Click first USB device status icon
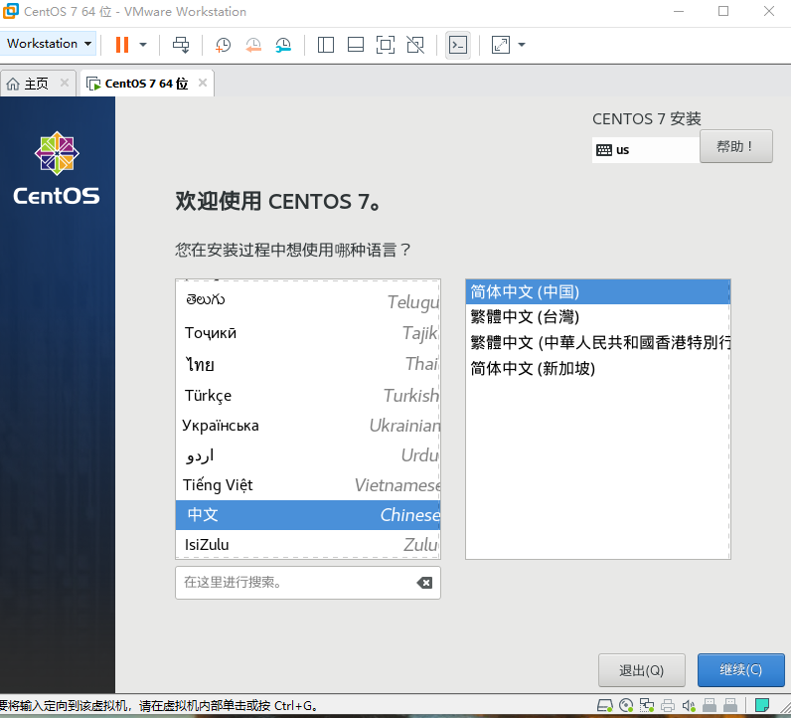791x718 pixels. 710,705
